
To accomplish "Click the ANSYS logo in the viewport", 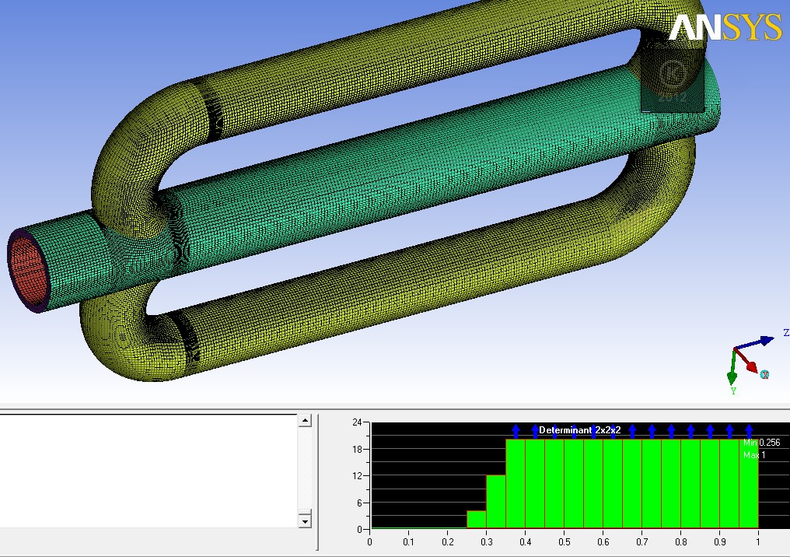I will (725, 27).
